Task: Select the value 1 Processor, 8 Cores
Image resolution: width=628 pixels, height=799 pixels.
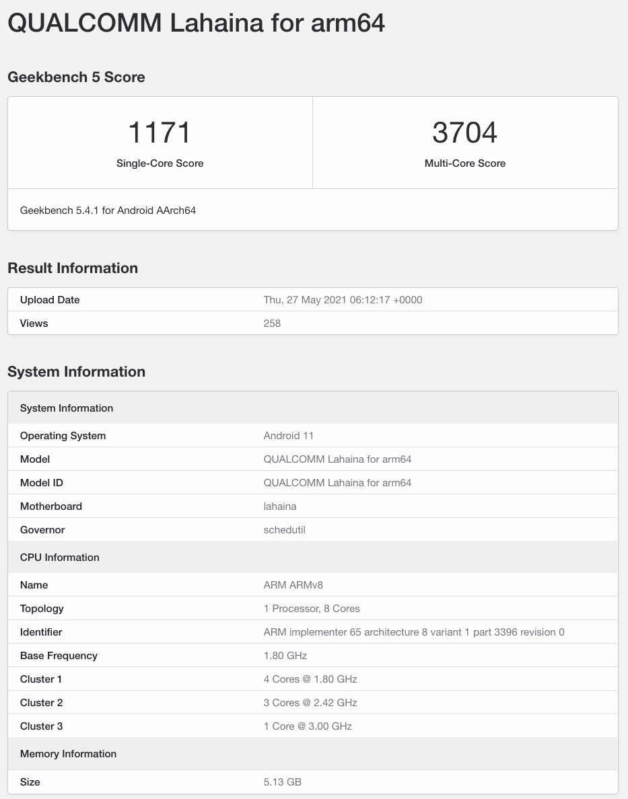Action: pos(312,609)
